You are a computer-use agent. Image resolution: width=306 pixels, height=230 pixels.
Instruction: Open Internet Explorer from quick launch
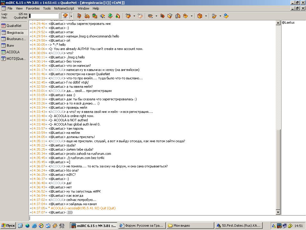point(34,226)
